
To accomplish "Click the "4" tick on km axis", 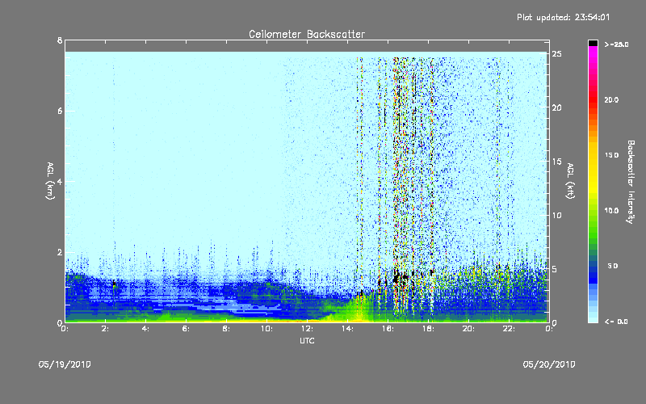I will (60, 181).
